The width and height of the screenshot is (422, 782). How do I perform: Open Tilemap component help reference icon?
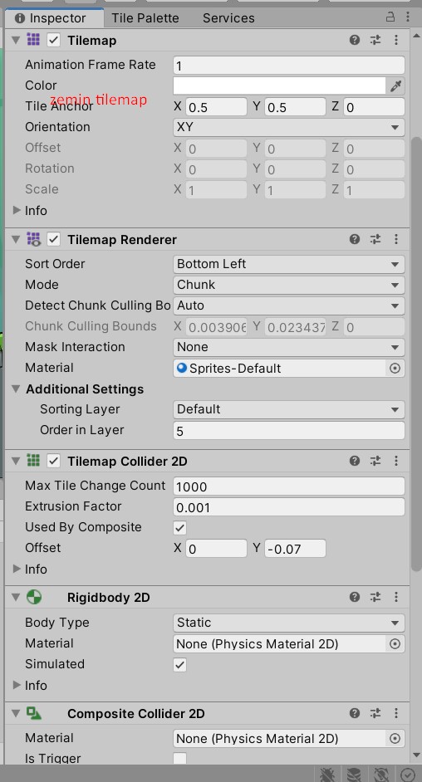(x=355, y=40)
